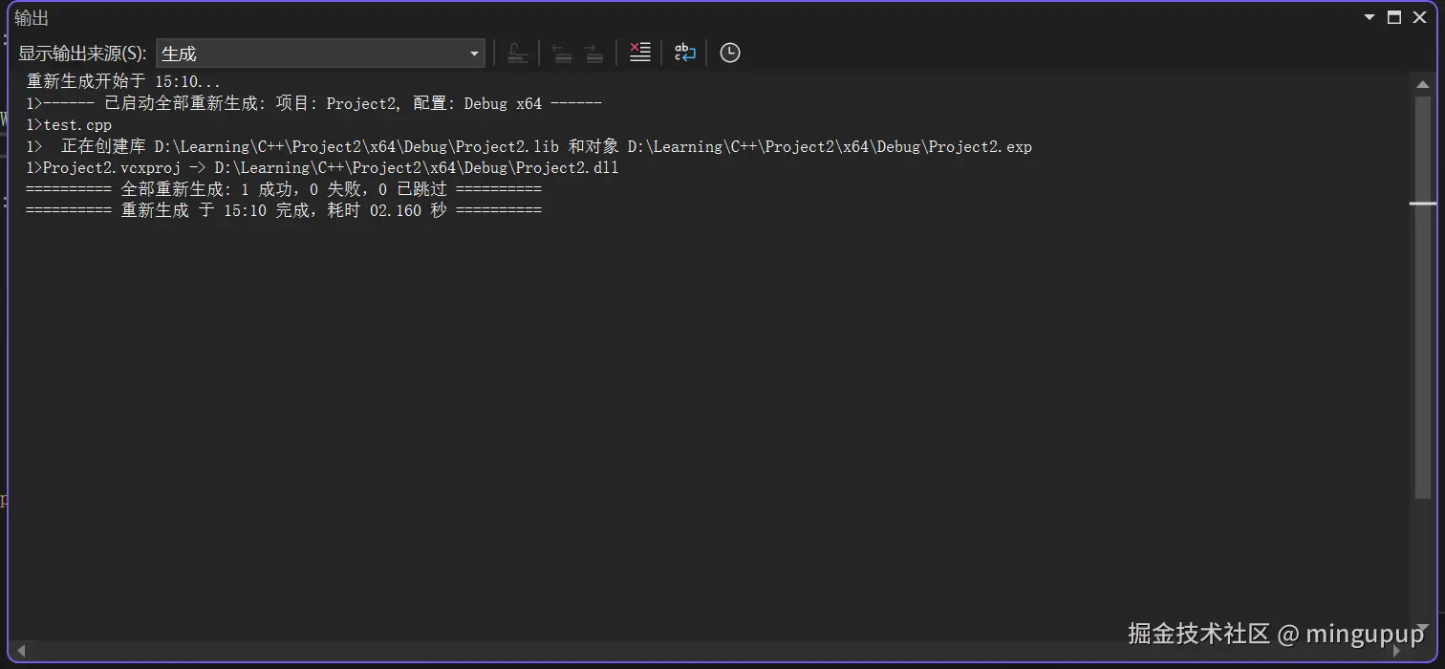Select the 输出 panel tab
1445x669 pixels.
(32, 16)
